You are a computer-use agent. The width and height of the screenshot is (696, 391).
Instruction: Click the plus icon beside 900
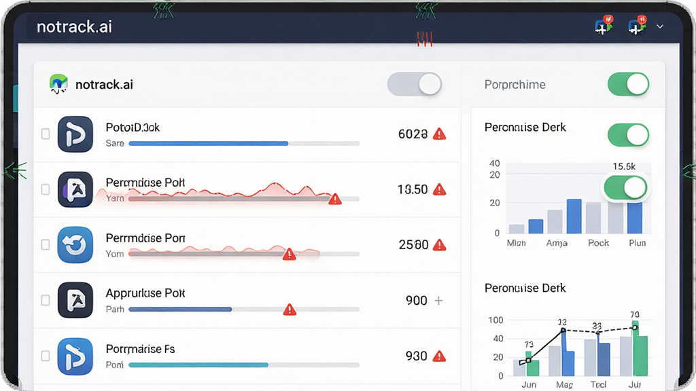click(x=438, y=301)
